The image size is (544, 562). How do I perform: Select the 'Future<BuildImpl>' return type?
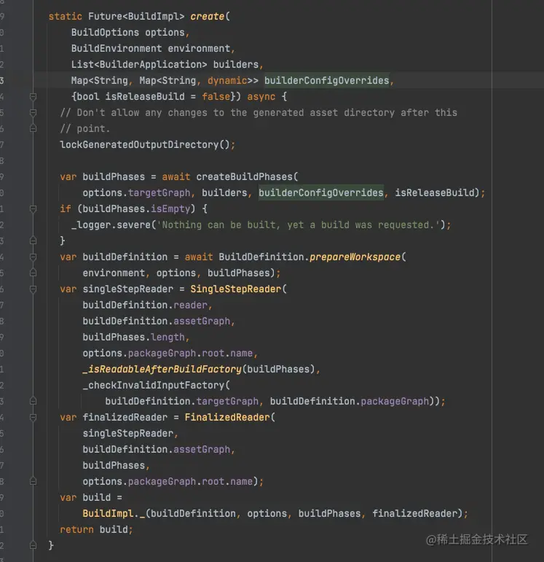click(x=136, y=17)
